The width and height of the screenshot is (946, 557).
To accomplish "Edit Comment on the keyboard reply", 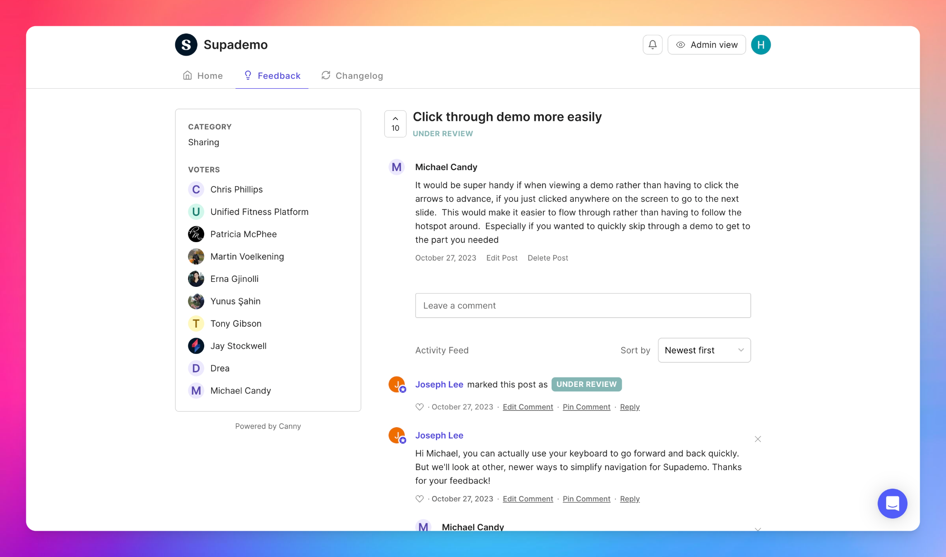I will pos(528,499).
